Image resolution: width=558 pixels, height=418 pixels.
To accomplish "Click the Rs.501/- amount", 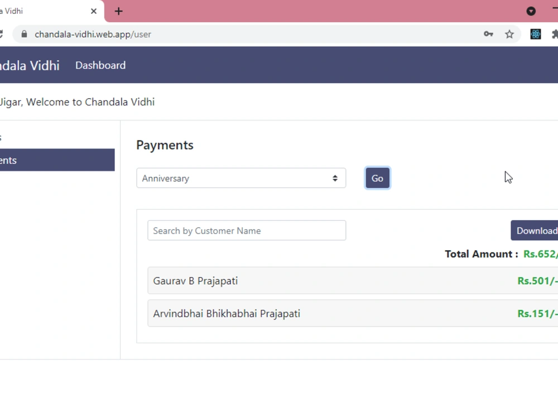I will click(537, 281).
